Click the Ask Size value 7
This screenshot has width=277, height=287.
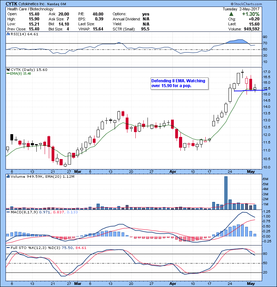click(68, 19)
